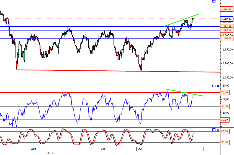Click the Out month on time axis

click(140, 149)
